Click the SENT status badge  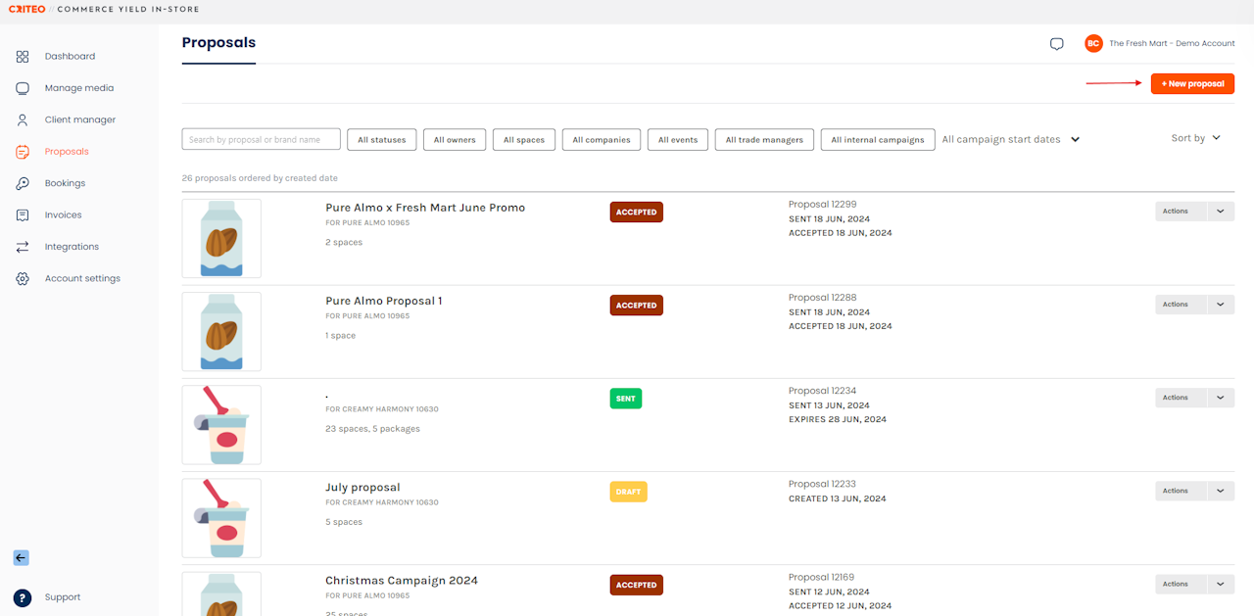pyautogui.click(x=626, y=399)
